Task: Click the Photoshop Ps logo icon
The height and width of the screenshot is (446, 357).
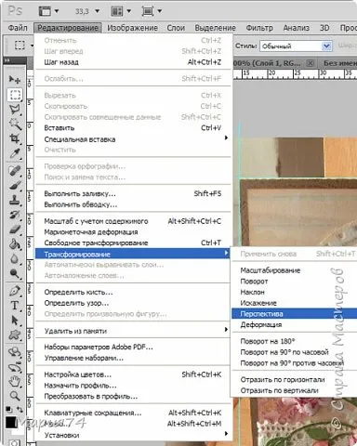Action: (15, 11)
